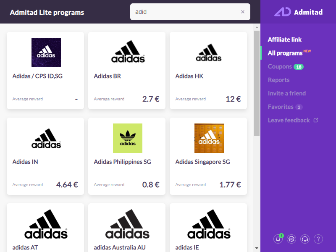
Task: Open the Coupons section
Action: tap(280, 66)
